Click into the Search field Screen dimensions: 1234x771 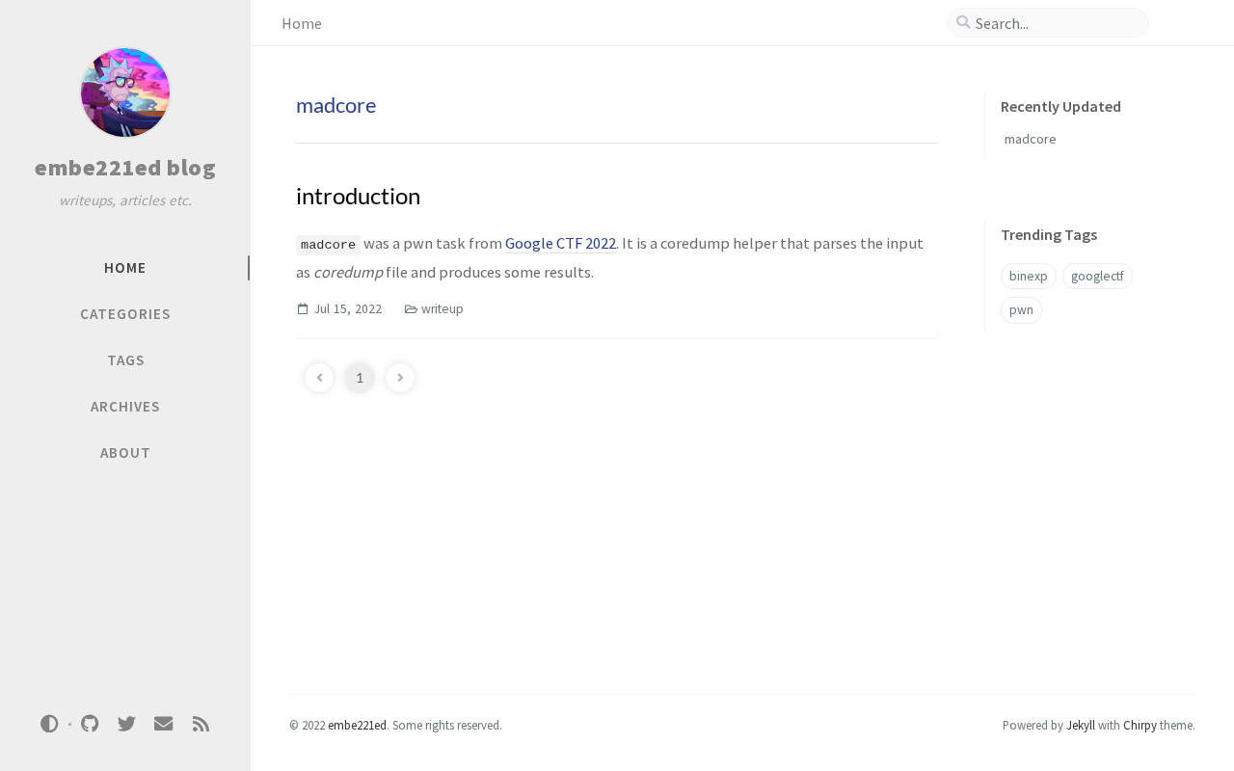pyautogui.click(x=1056, y=23)
